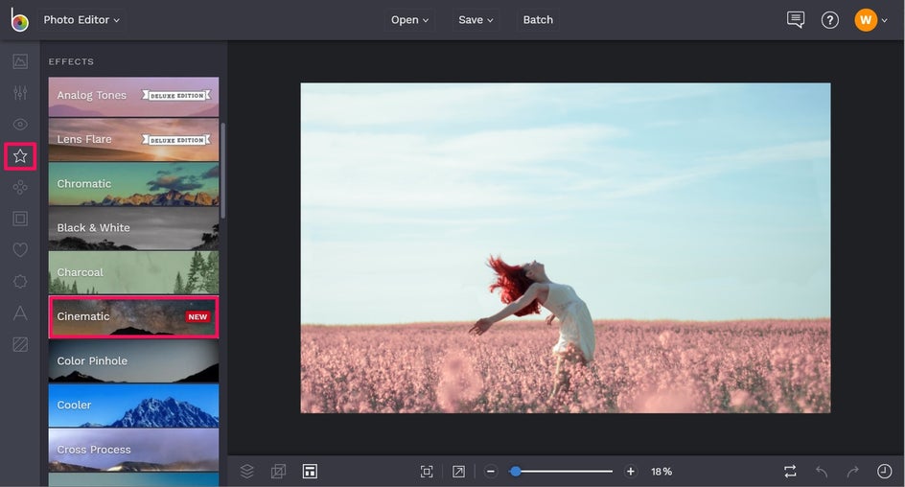Select the Color Pinhole effect category

[x=133, y=361]
